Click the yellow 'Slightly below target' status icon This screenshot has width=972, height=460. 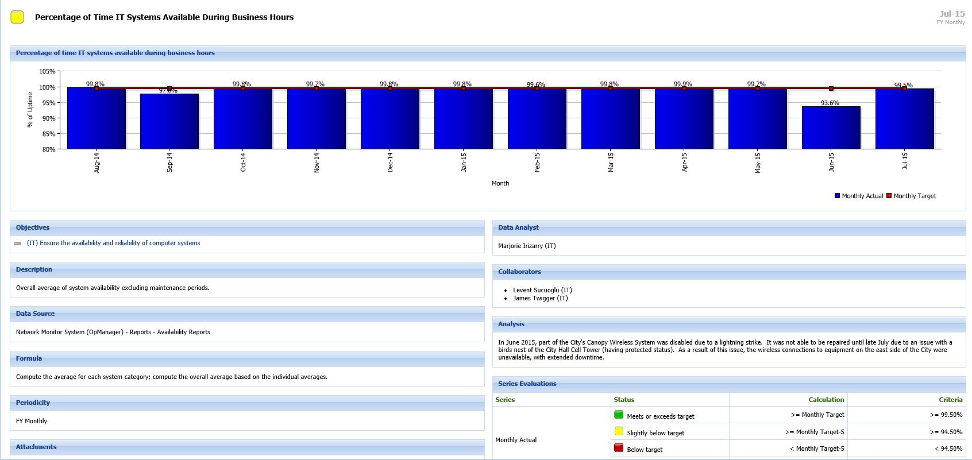(x=619, y=431)
